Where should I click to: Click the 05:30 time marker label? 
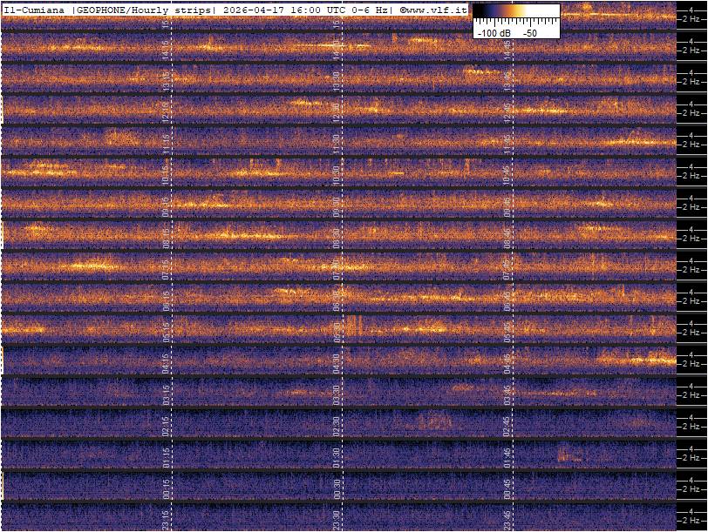[337, 333]
